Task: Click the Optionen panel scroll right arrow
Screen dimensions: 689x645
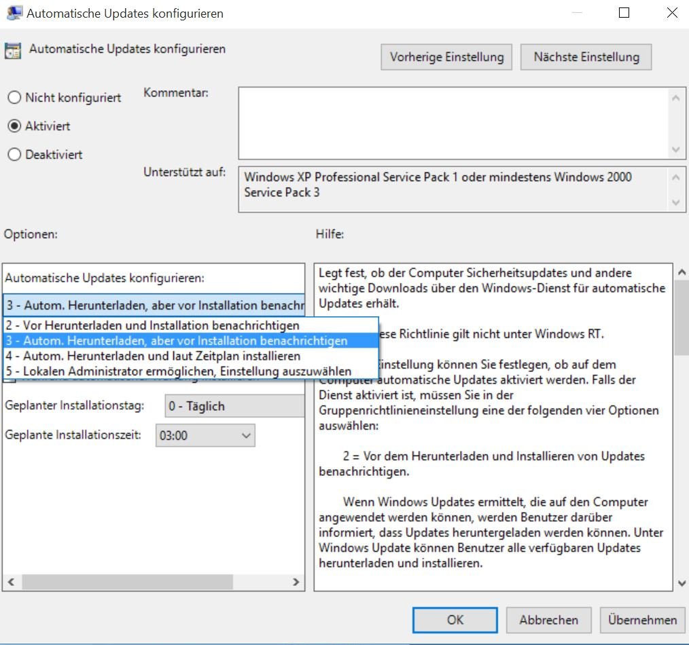Action: coord(296,583)
